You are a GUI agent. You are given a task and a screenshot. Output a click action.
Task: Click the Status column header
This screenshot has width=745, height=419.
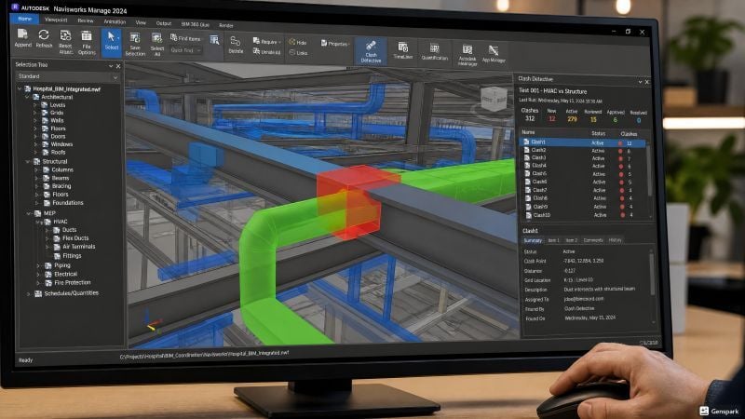(x=598, y=133)
